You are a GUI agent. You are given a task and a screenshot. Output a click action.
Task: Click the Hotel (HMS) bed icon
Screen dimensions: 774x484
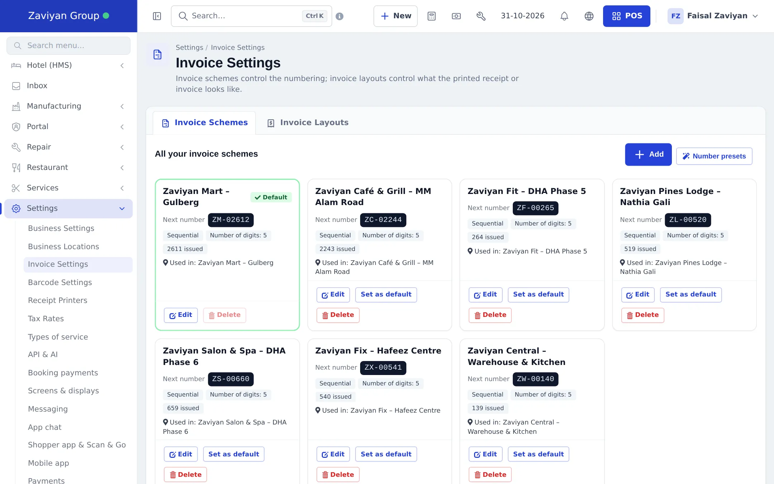tap(16, 65)
